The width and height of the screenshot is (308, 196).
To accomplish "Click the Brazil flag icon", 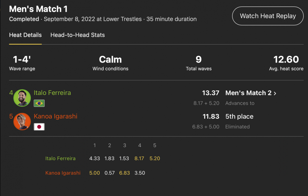I will coord(39,103).
